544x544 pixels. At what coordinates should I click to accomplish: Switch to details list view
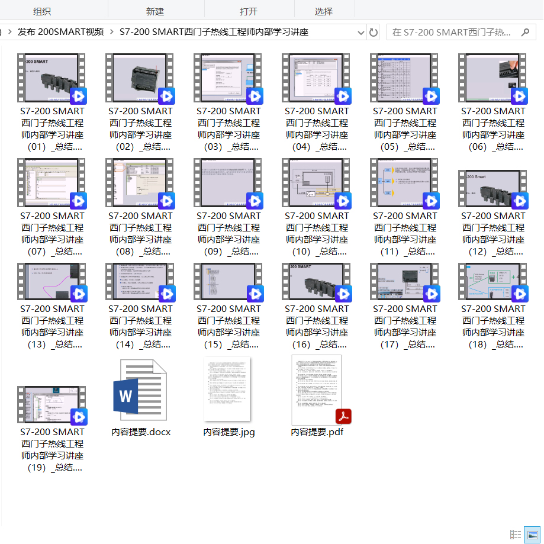515,535
